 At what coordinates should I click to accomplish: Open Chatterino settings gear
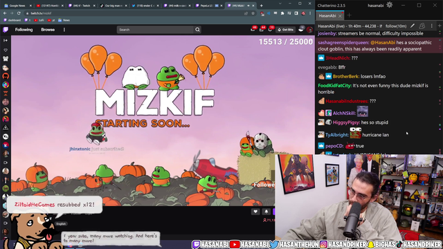pos(389,5)
